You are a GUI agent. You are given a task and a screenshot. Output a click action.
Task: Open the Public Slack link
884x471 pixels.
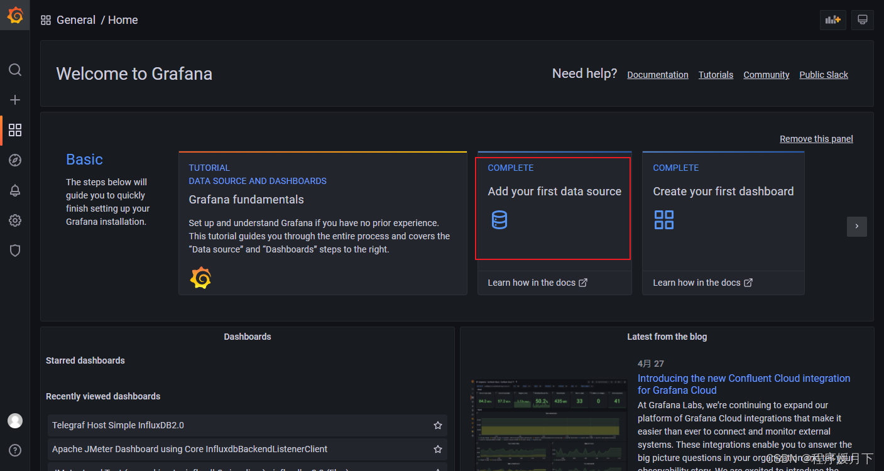click(x=824, y=75)
